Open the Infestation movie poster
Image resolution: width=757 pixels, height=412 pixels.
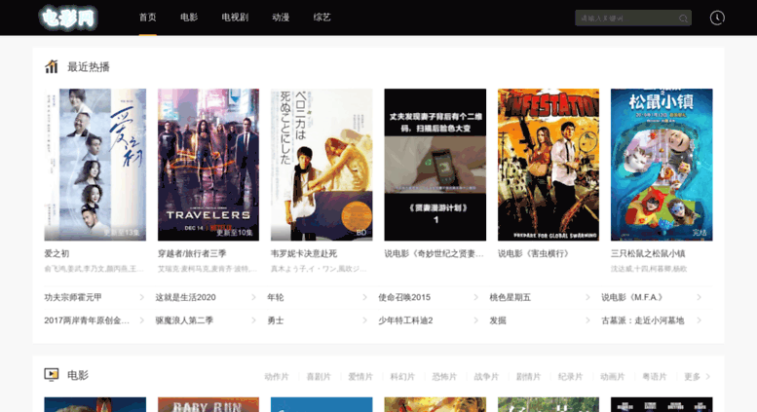tap(549, 165)
